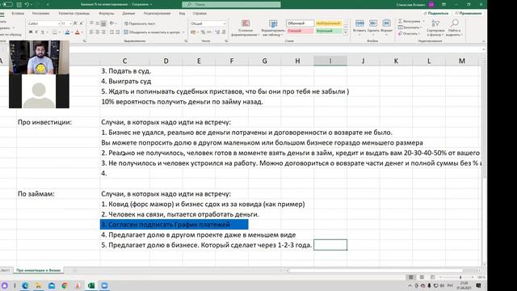Open the Вставка ribbon tab
Viewport: 517px width, 291px height.
pos(18,14)
